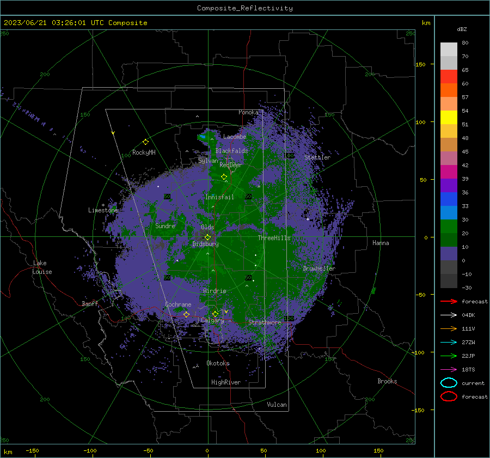Click the Sundre label
This screenshot has width=490, height=458.
165,226
